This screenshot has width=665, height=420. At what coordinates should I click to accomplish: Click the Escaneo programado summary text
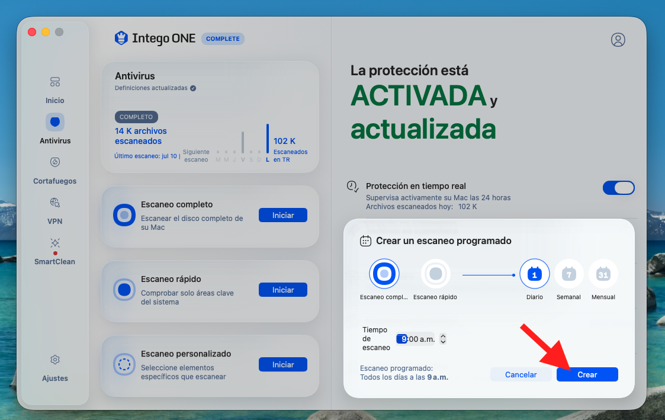(x=404, y=373)
